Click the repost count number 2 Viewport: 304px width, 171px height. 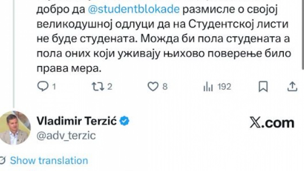point(110,87)
